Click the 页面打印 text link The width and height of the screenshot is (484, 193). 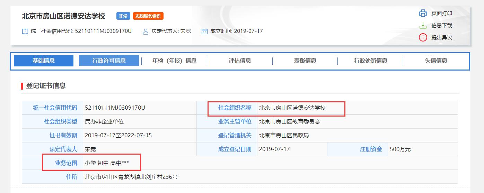[x=441, y=13]
